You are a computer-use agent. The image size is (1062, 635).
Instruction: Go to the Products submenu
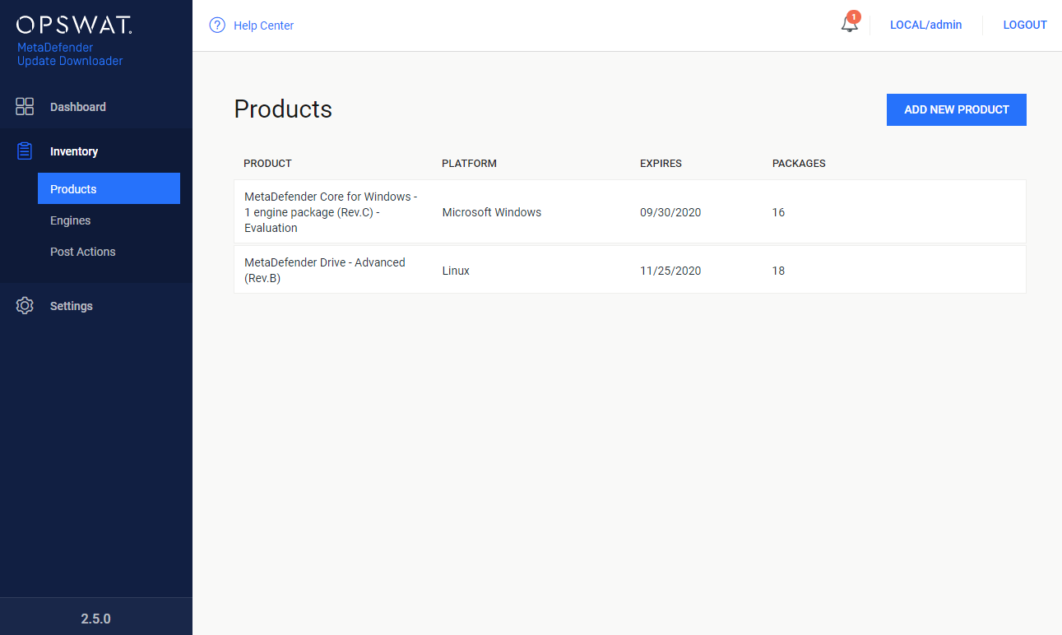coord(109,188)
